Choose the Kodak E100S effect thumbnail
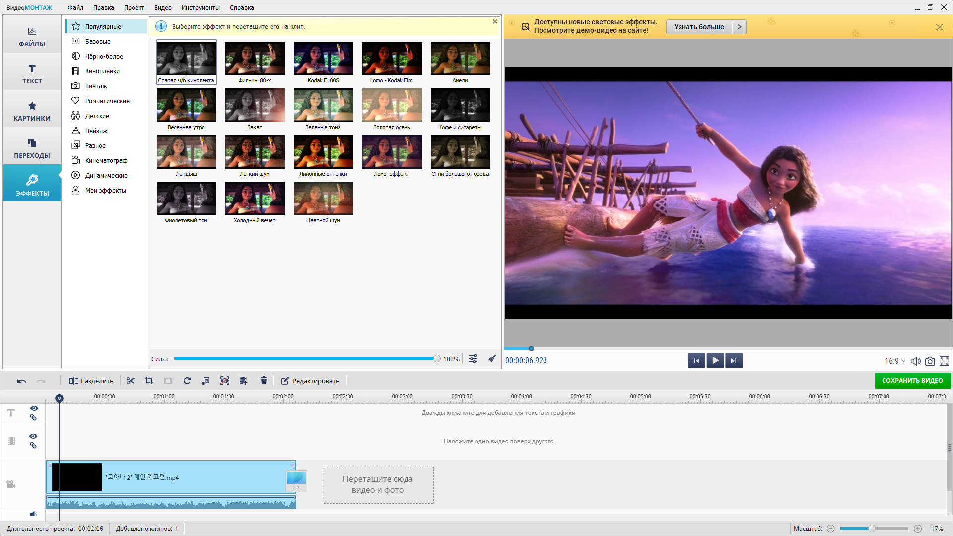 click(x=323, y=59)
